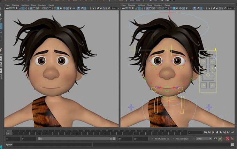Jump to next keyframe
The height and width of the screenshot is (149, 237).
tap(224, 132)
